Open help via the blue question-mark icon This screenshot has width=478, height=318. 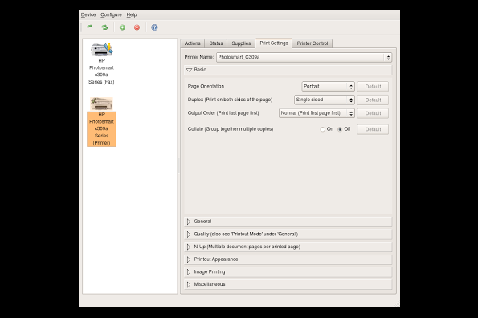[x=154, y=27]
